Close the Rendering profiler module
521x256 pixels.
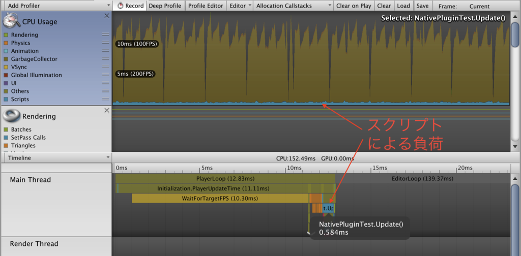tap(107, 110)
